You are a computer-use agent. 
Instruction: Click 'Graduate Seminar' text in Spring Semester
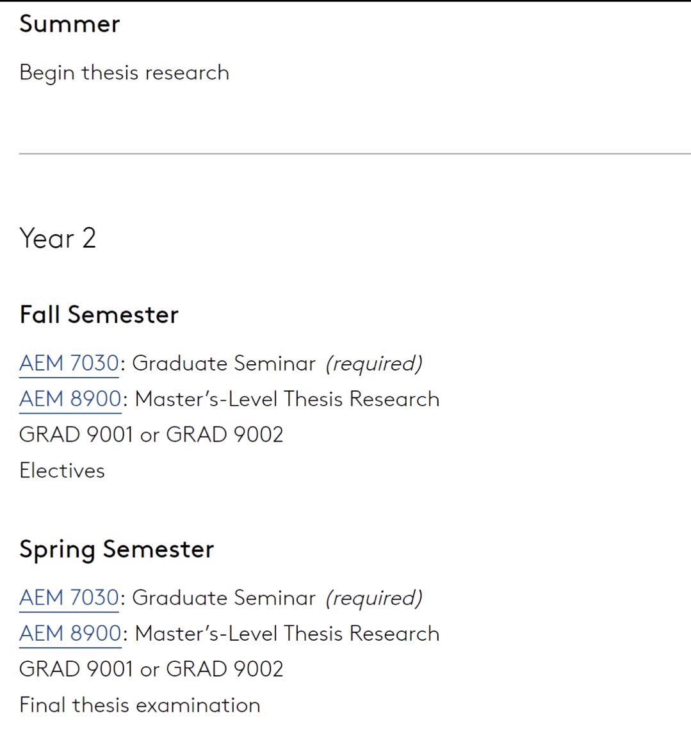(224, 598)
